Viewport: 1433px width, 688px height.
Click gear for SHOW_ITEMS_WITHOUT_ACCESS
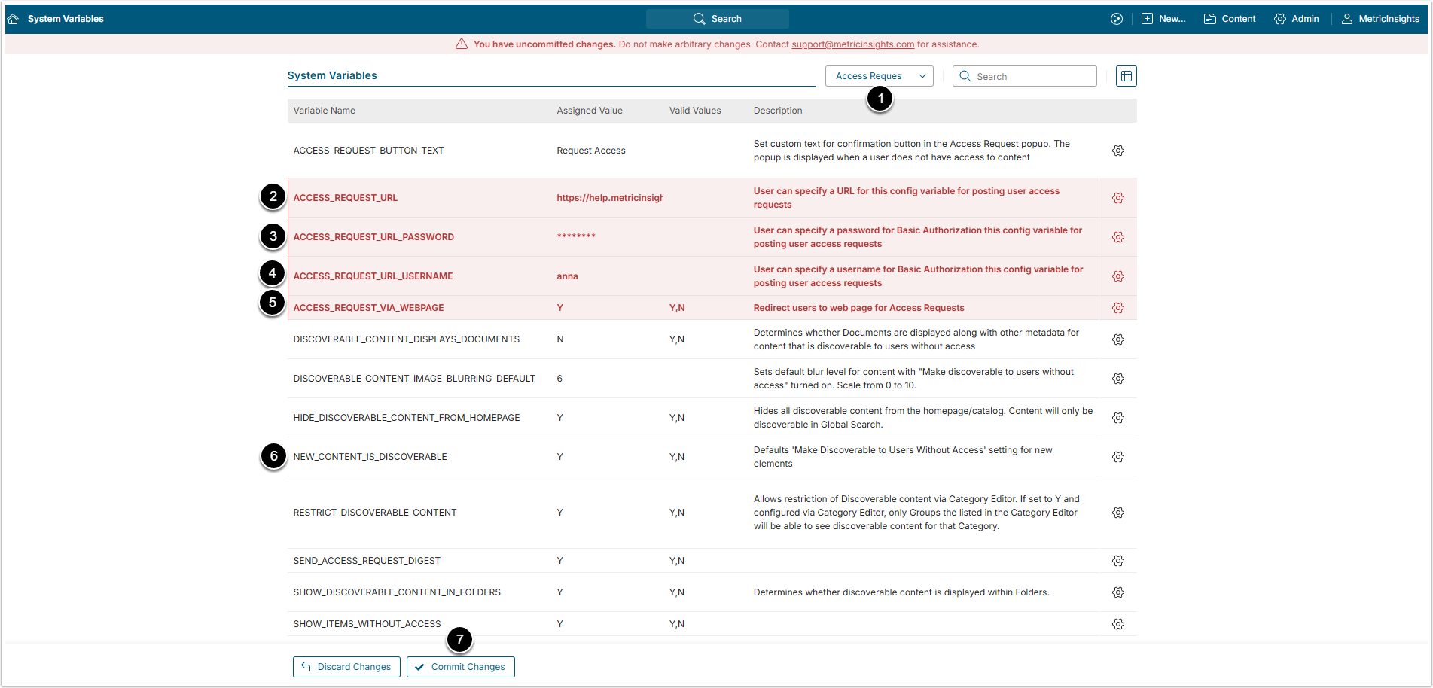click(1118, 624)
